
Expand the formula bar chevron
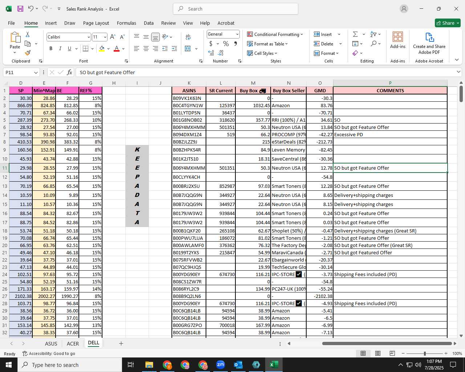coord(458,72)
